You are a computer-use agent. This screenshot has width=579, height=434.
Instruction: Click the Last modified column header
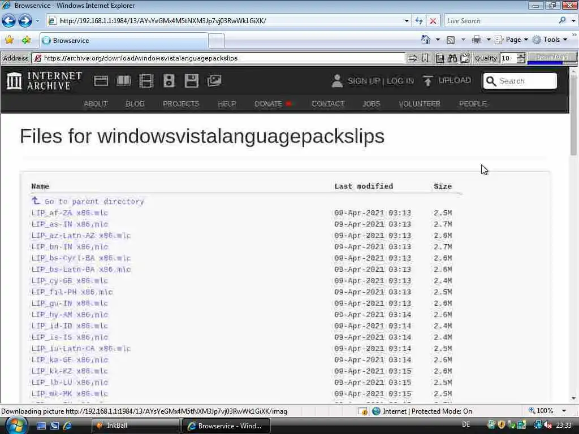coord(364,186)
